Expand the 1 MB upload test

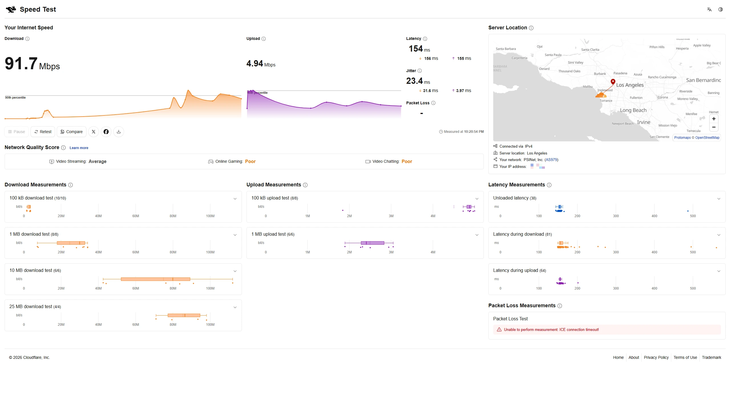pos(477,235)
